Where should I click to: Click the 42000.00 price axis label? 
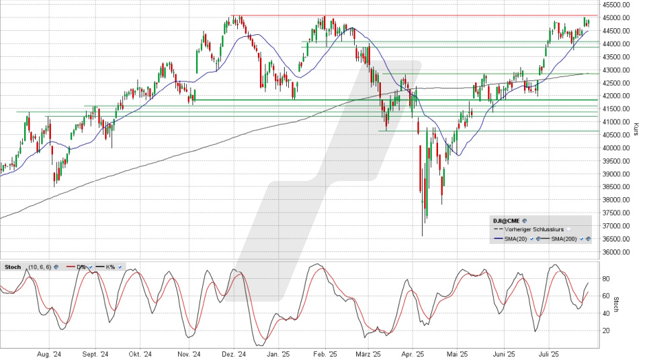click(x=616, y=96)
